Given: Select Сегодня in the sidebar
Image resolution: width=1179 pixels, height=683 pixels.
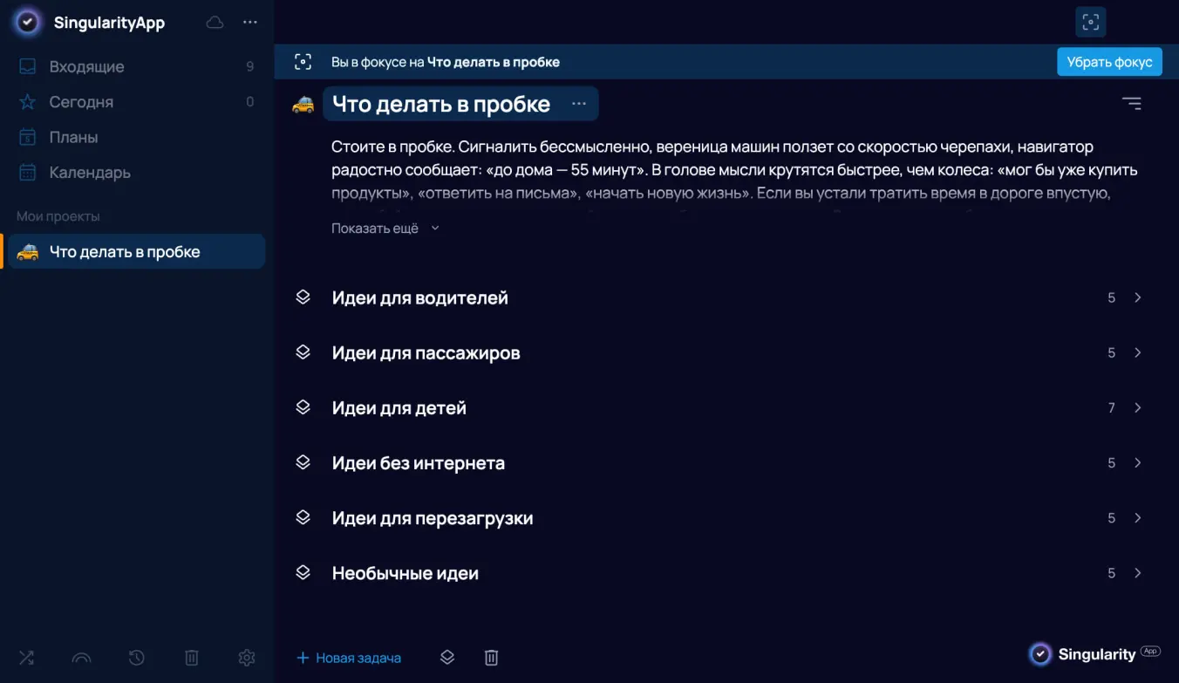Looking at the screenshot, I should [x=80, y=102].
